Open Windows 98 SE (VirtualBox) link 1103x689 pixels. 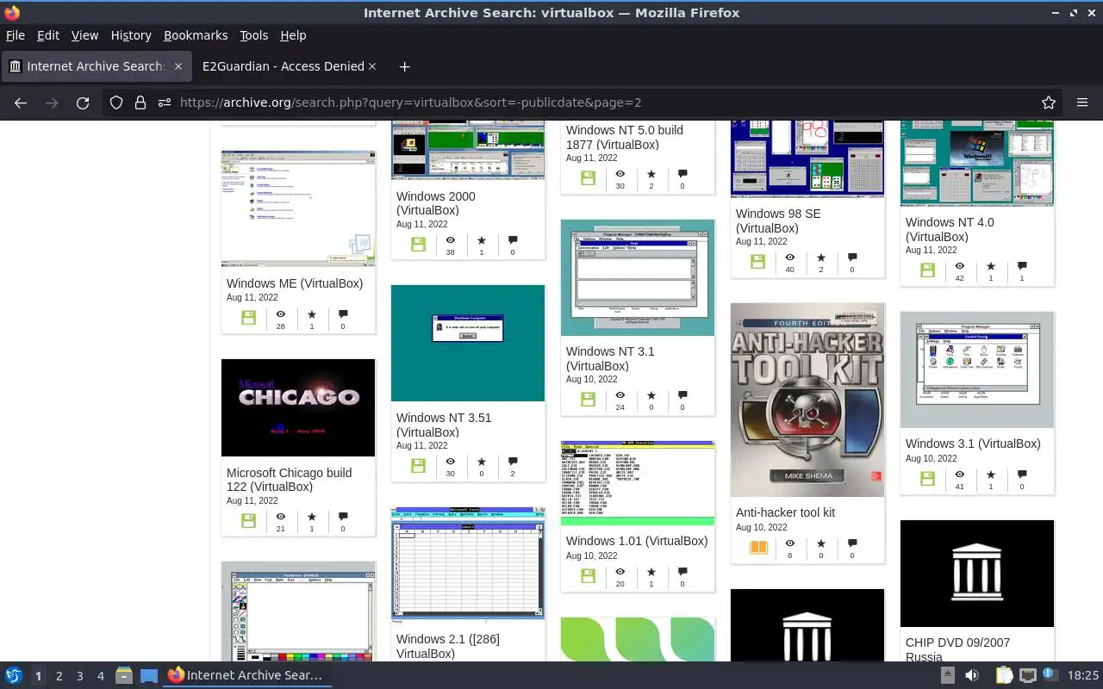tap(778, 220)
